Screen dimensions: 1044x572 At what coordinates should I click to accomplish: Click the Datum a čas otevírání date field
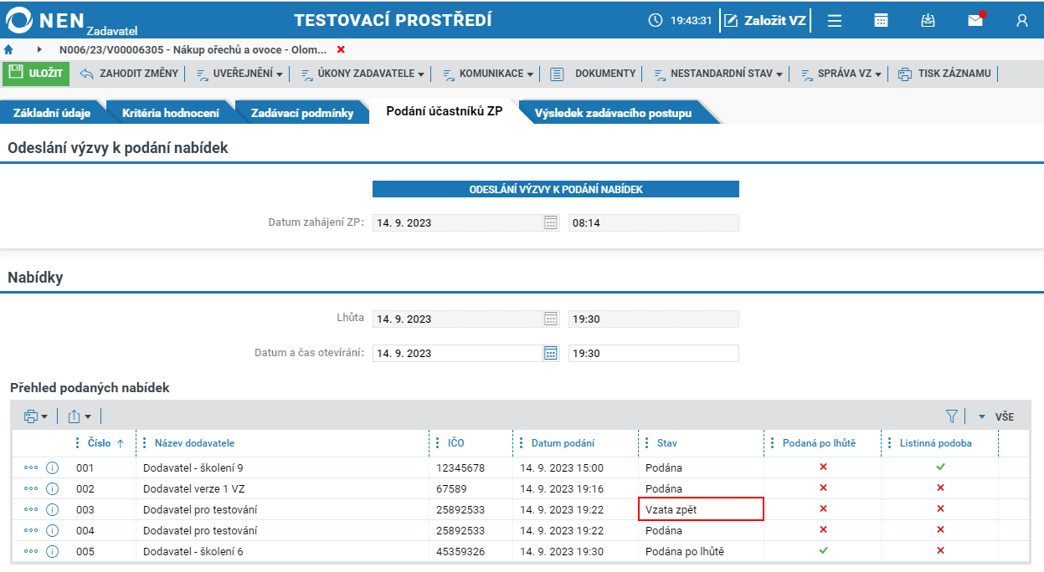tap(458, 353)
